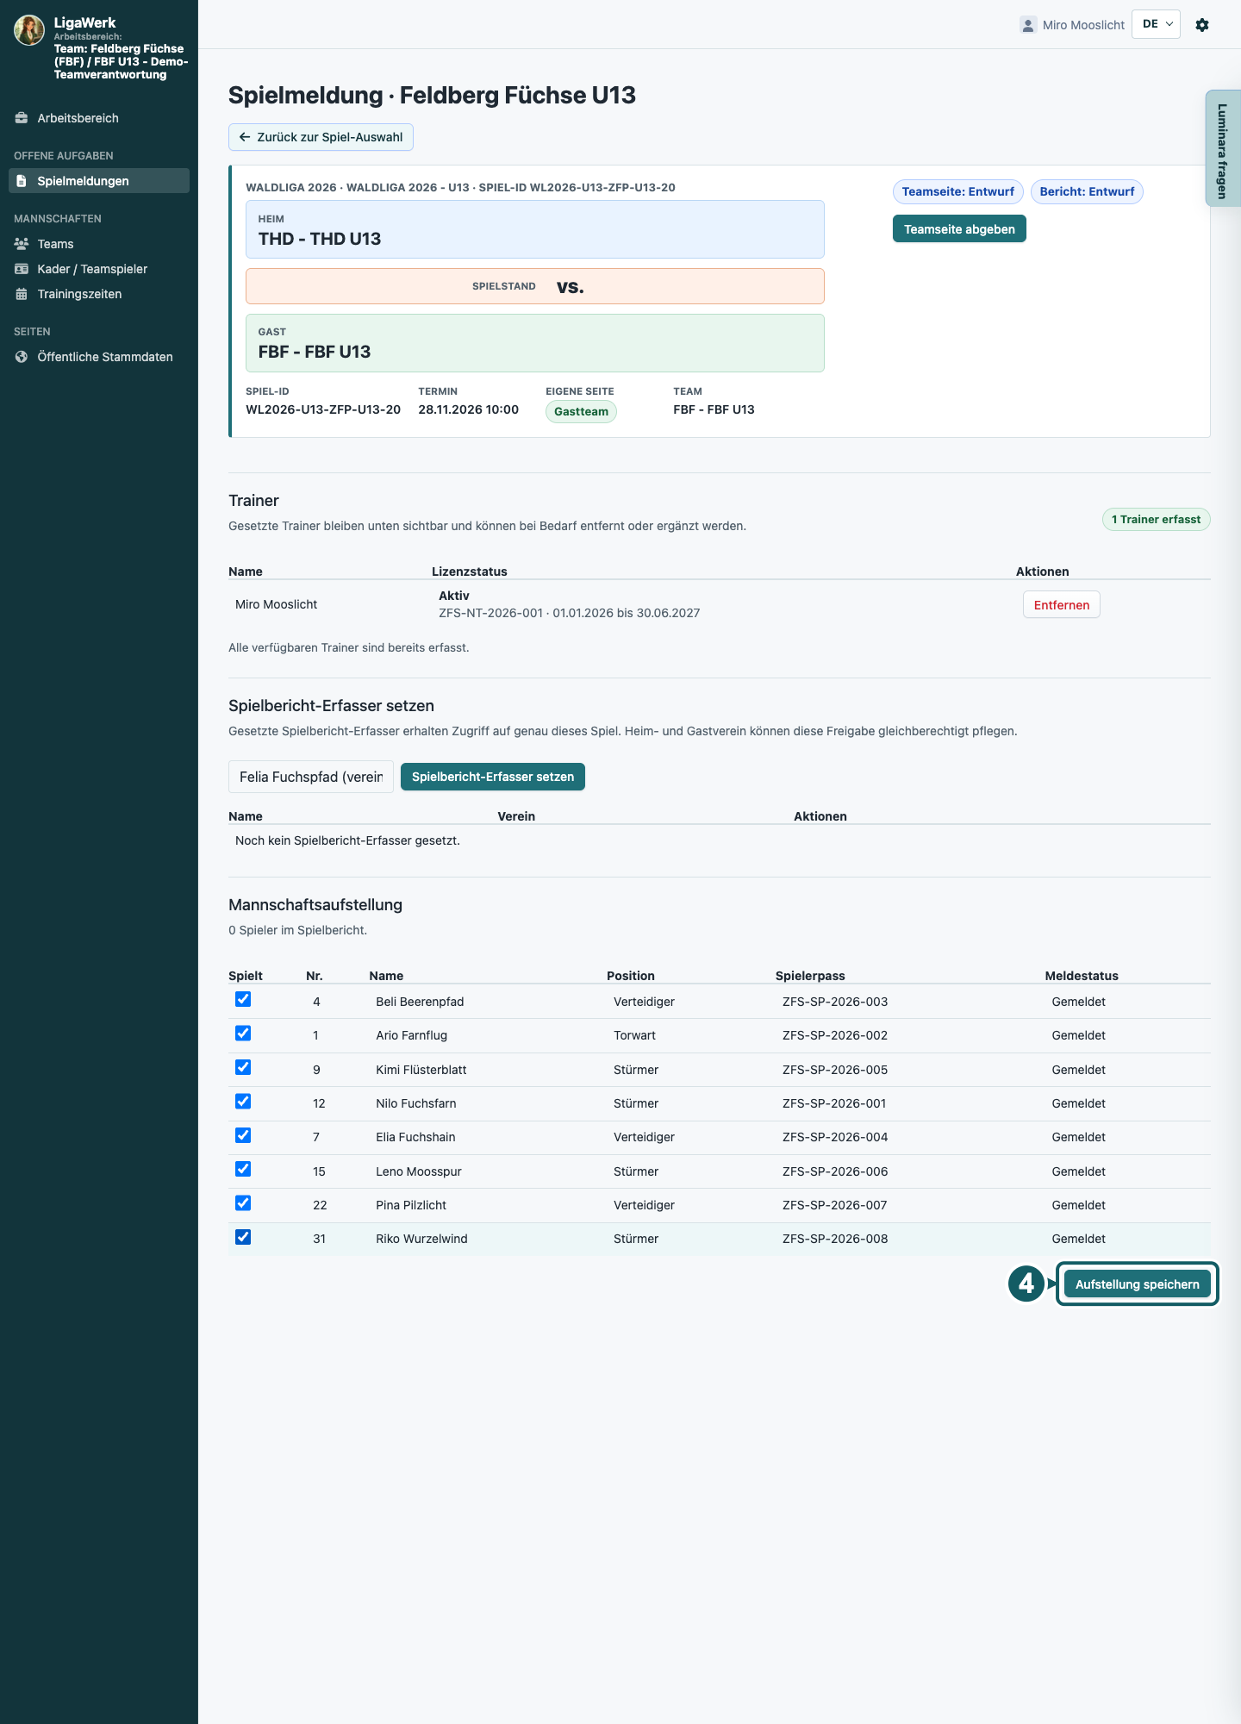Deselect Leno Moosspur from lineup

point(243,1169)
